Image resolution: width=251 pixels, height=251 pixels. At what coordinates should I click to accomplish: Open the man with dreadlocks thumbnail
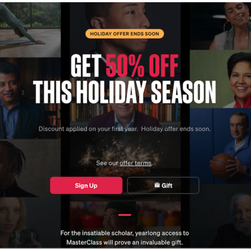(30, 168)
